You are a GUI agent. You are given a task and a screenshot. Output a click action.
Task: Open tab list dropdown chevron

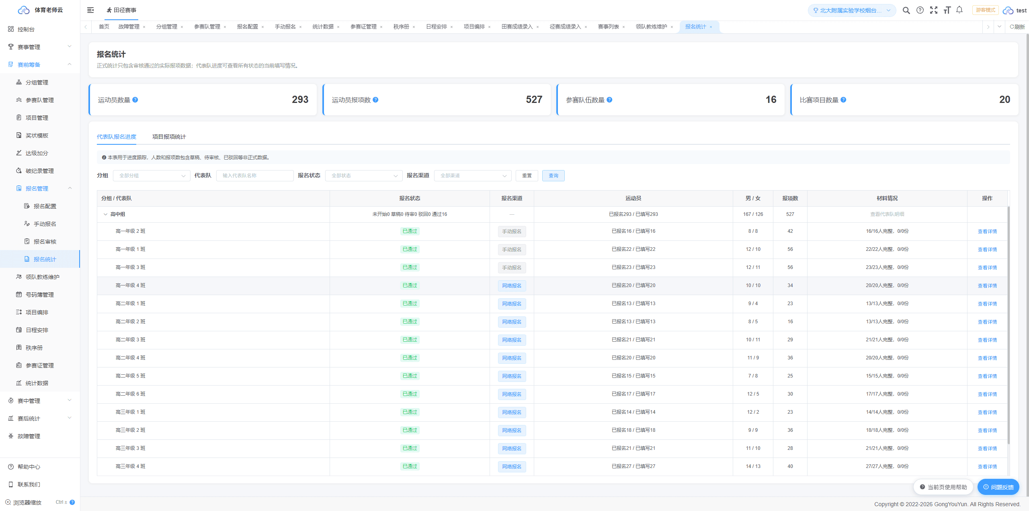(999, 27)
